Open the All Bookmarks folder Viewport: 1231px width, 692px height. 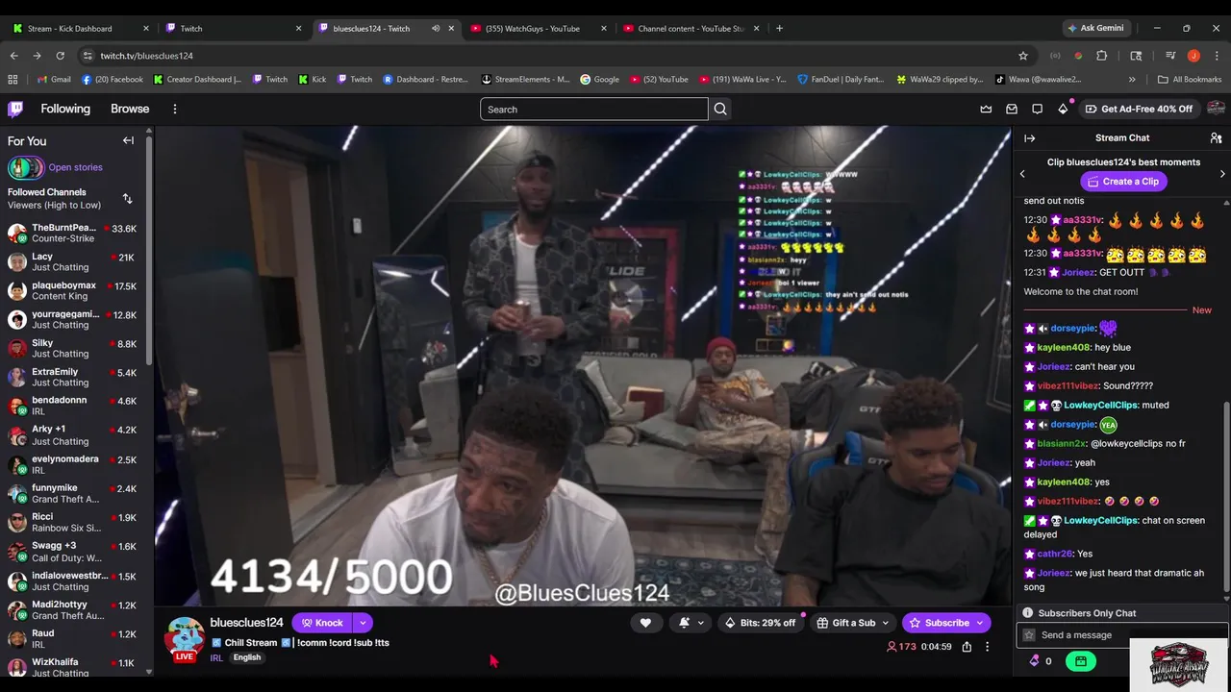pyautogui.click(x=1190, y=80)
